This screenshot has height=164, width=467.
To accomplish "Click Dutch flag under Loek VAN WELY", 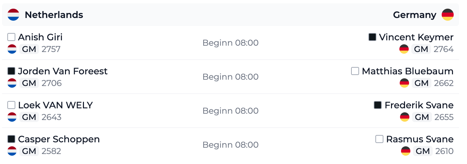I will coord(12,117).
